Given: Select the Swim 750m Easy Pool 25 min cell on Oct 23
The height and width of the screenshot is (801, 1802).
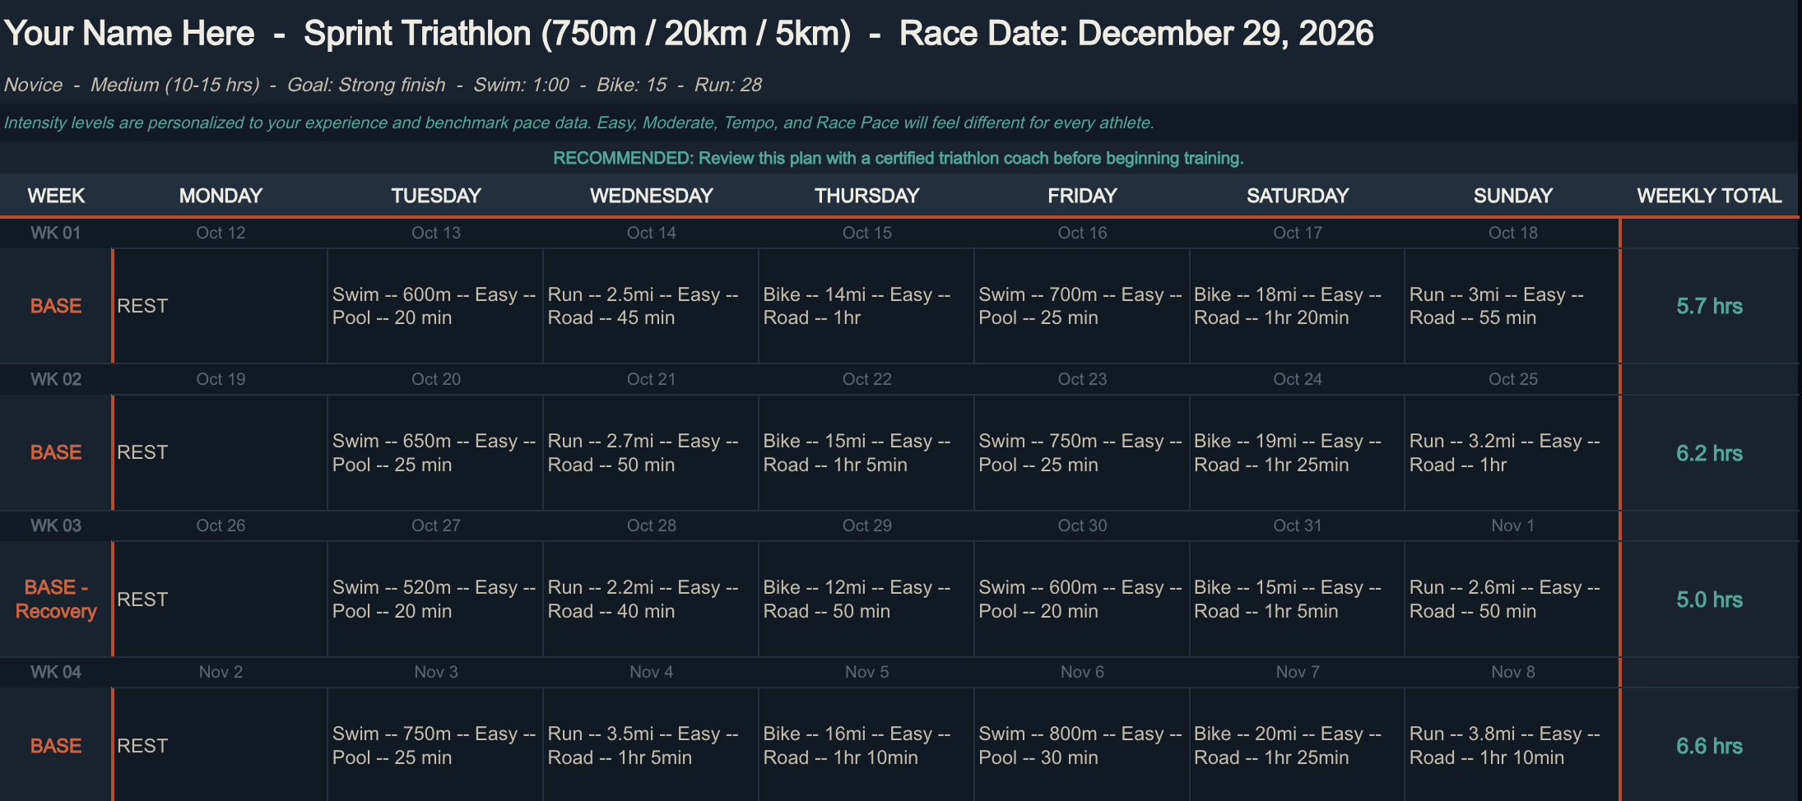Looking at the screenshot, I should pos(1081,452).
